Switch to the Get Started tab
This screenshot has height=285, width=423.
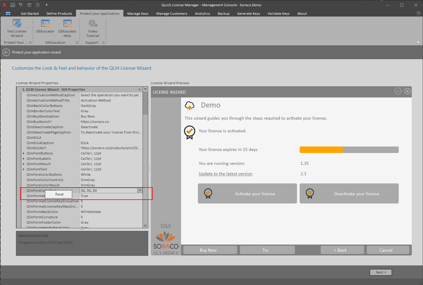pos(30,14)
